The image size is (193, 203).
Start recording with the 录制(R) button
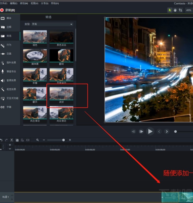point(7,10)
